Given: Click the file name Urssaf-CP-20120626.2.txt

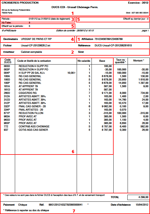Looking at the screenshot, I should [x=36, y=46].
